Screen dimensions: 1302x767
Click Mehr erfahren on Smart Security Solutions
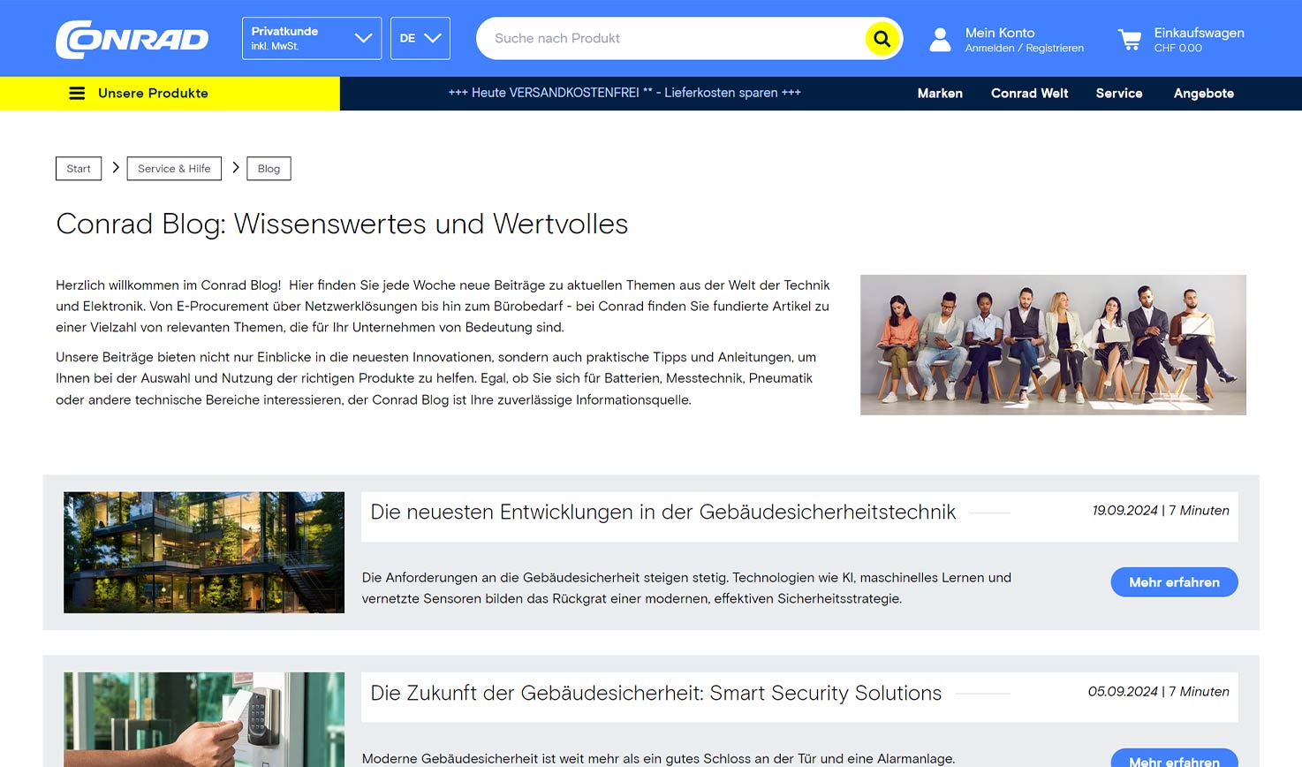[1174, 760]
